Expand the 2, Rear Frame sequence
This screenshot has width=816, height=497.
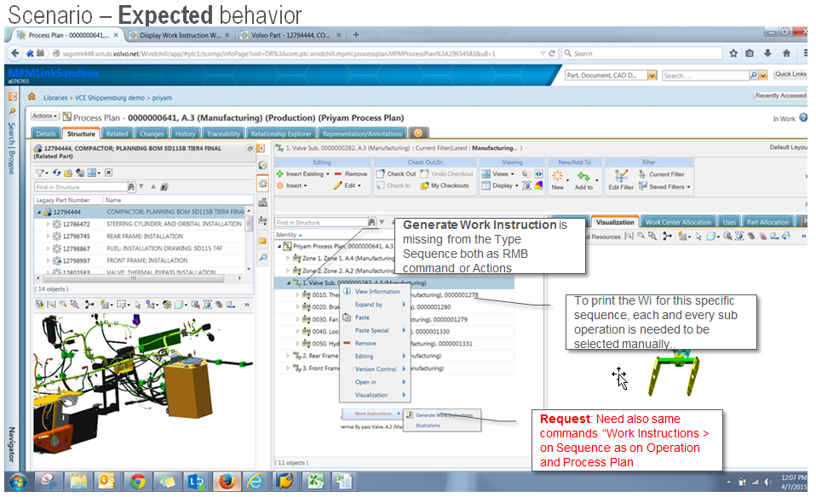[x=288, y=356]
